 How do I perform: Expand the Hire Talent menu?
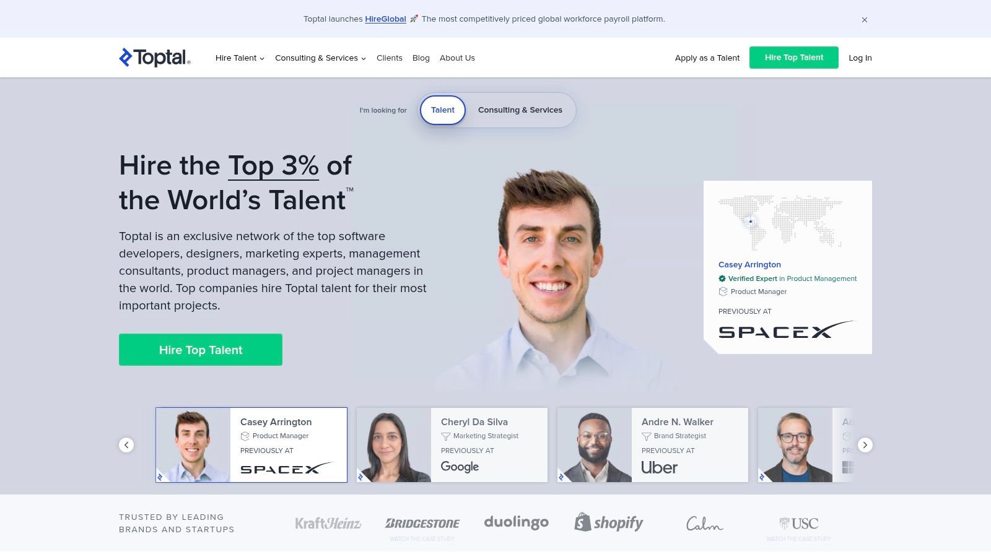(240, 58)
